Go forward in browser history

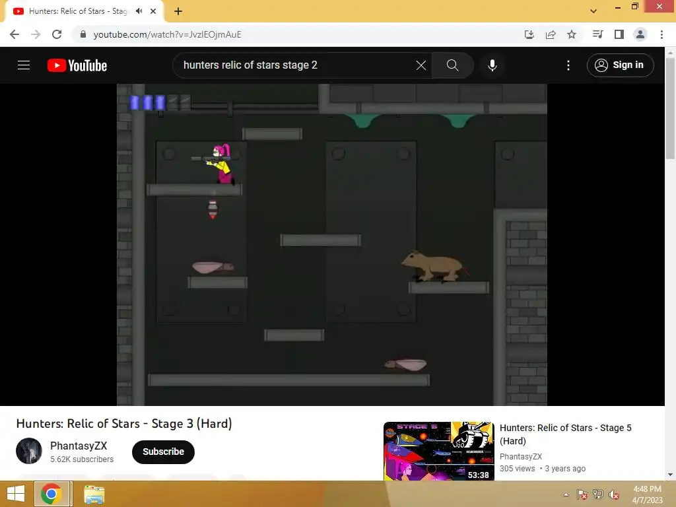(x=36, y=34)
